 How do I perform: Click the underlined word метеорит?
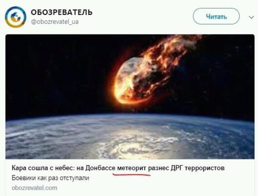point(132,168)
